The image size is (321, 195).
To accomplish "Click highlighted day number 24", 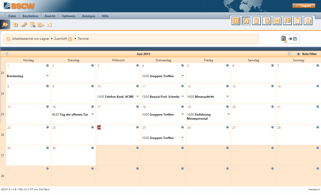I will tap(99, 127).
